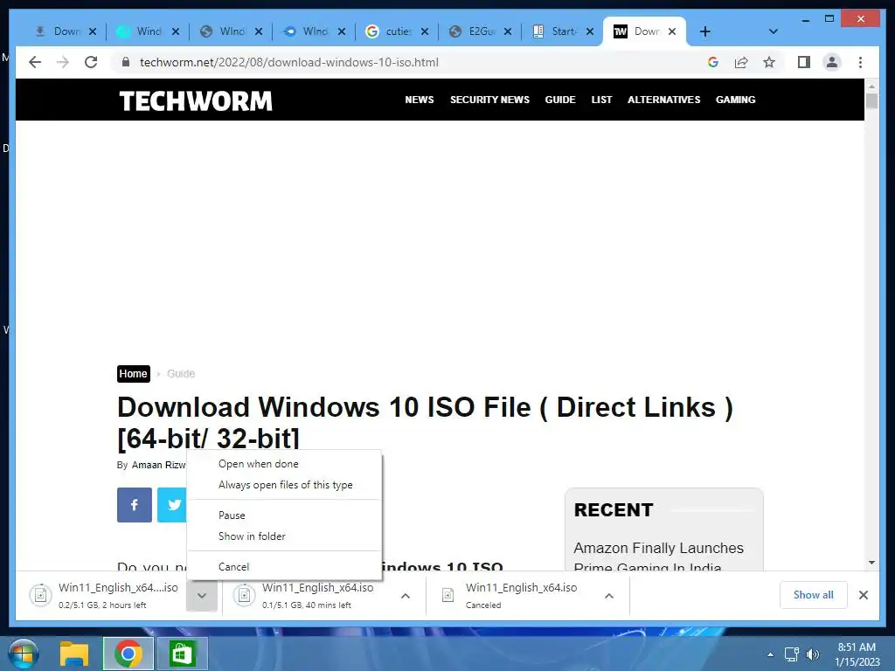
Task: Choose Cancel in download menu
Action: tap(284, 566)
